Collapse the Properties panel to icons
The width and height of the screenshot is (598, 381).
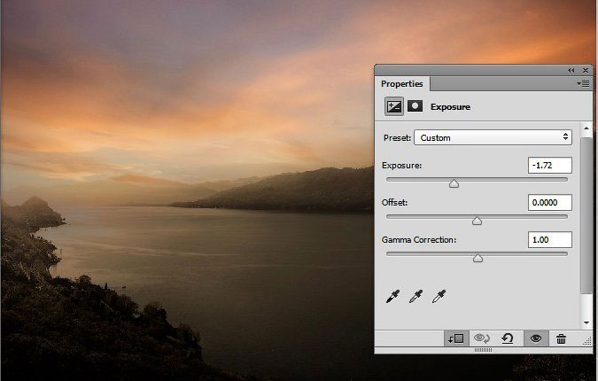(x=571, y=71)
